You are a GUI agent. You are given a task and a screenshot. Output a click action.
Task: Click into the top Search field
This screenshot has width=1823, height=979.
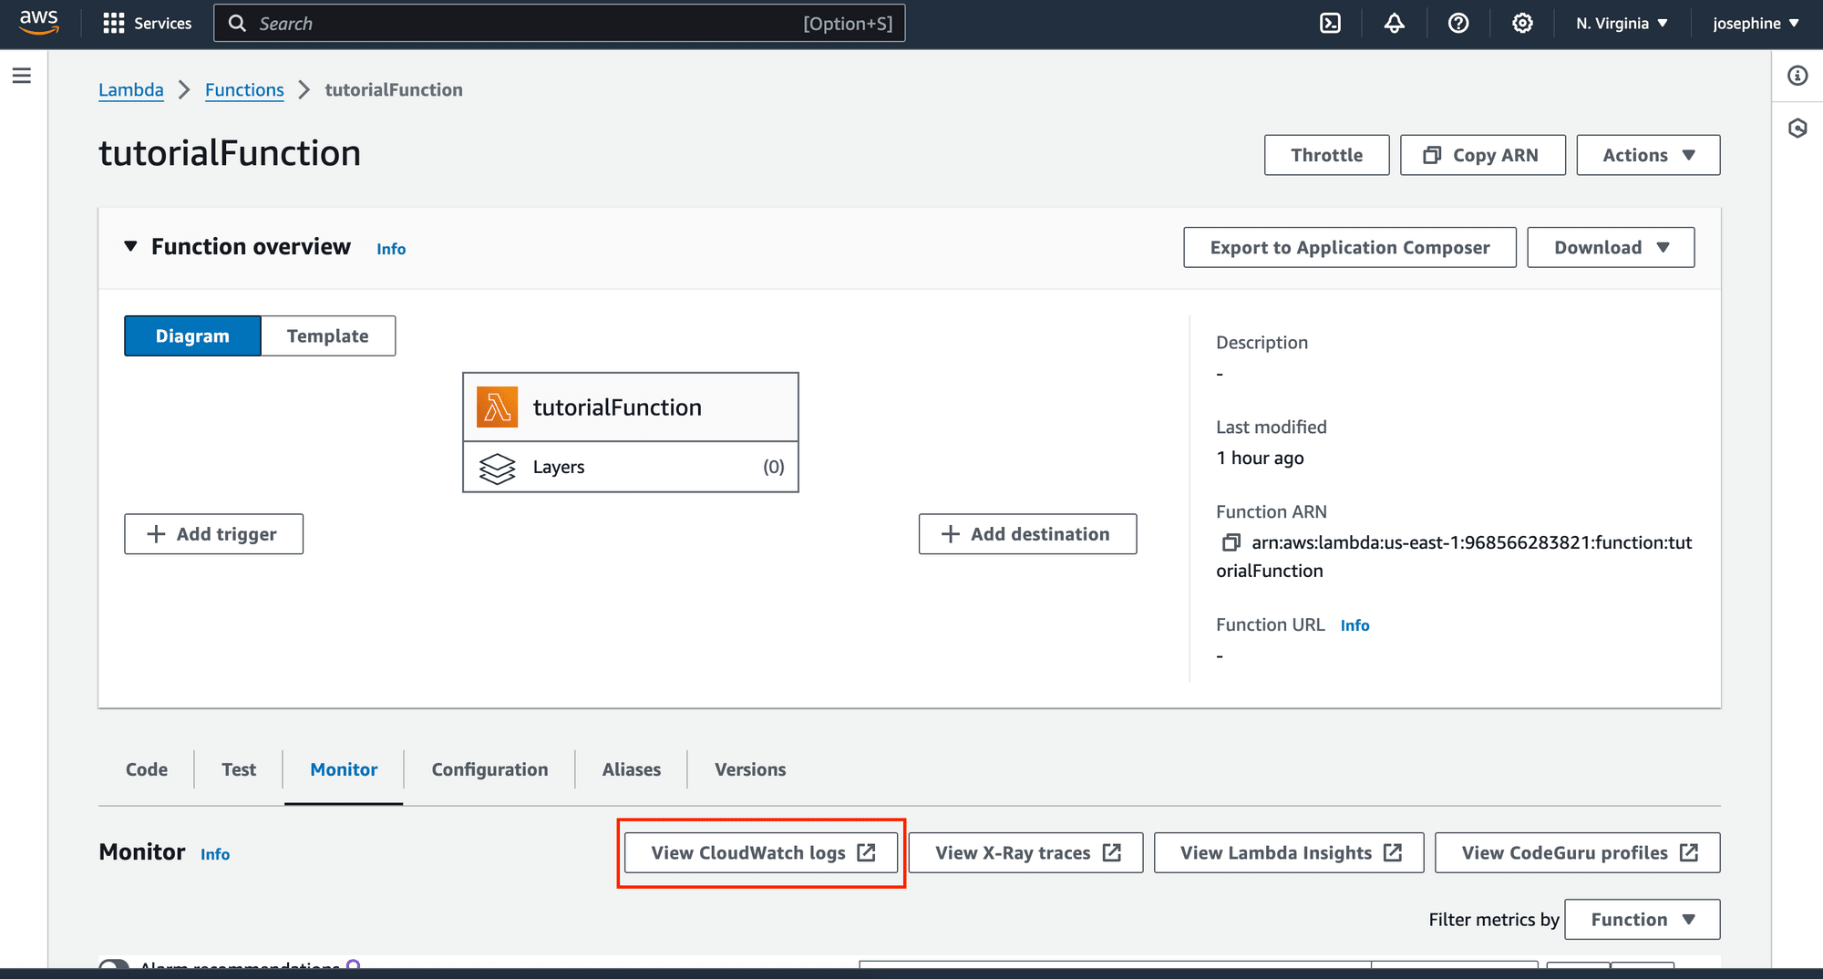(x=560, y=24)
